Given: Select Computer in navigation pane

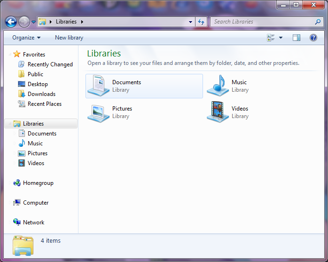Looking at the screenshot, I should coord(36,203).
